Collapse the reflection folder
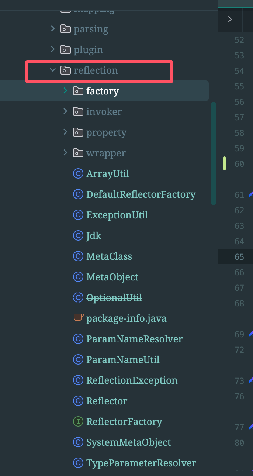 (53, 70)
